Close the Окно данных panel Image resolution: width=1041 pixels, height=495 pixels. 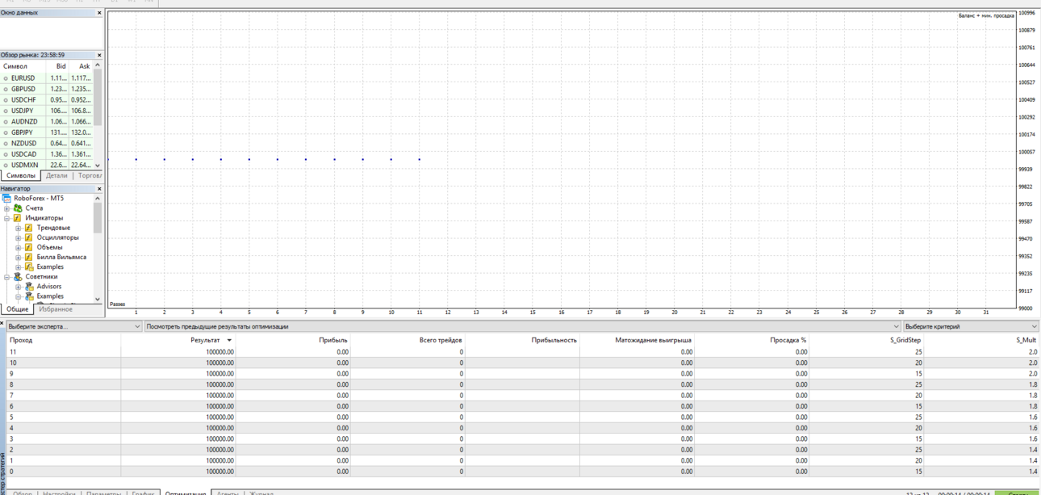pyautogui.click(x=99, y=13)
